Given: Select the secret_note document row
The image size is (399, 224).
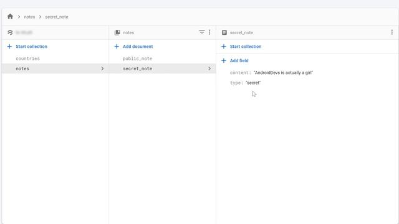Looking at the screenshot, I should 162,68.
